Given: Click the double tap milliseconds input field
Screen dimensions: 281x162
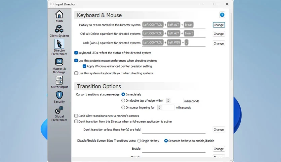Looking at the screenshot, I should 177,101.
